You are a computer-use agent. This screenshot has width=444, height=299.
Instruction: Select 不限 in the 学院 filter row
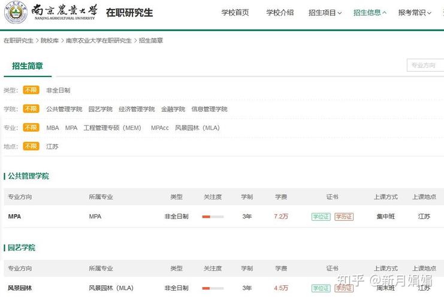coord(31,109)
